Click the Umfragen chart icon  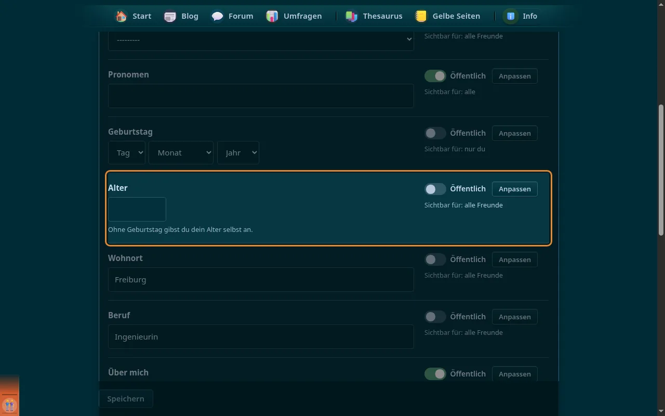272,16
